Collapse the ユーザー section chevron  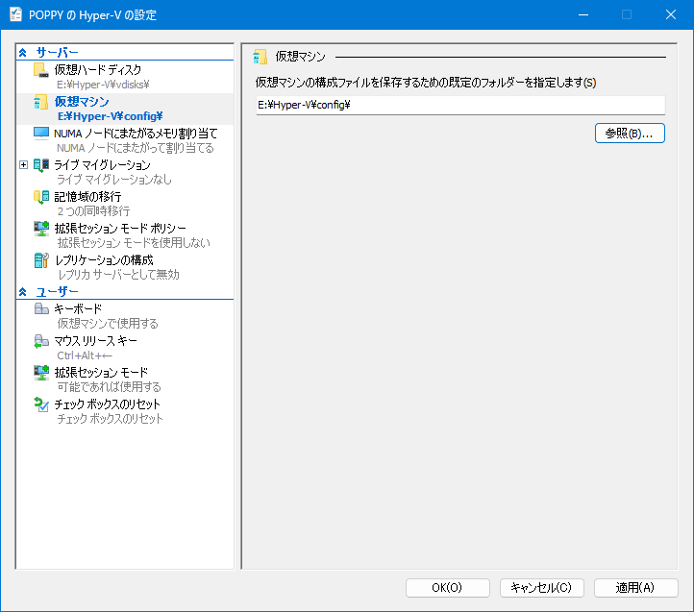[x=23, y=292]
